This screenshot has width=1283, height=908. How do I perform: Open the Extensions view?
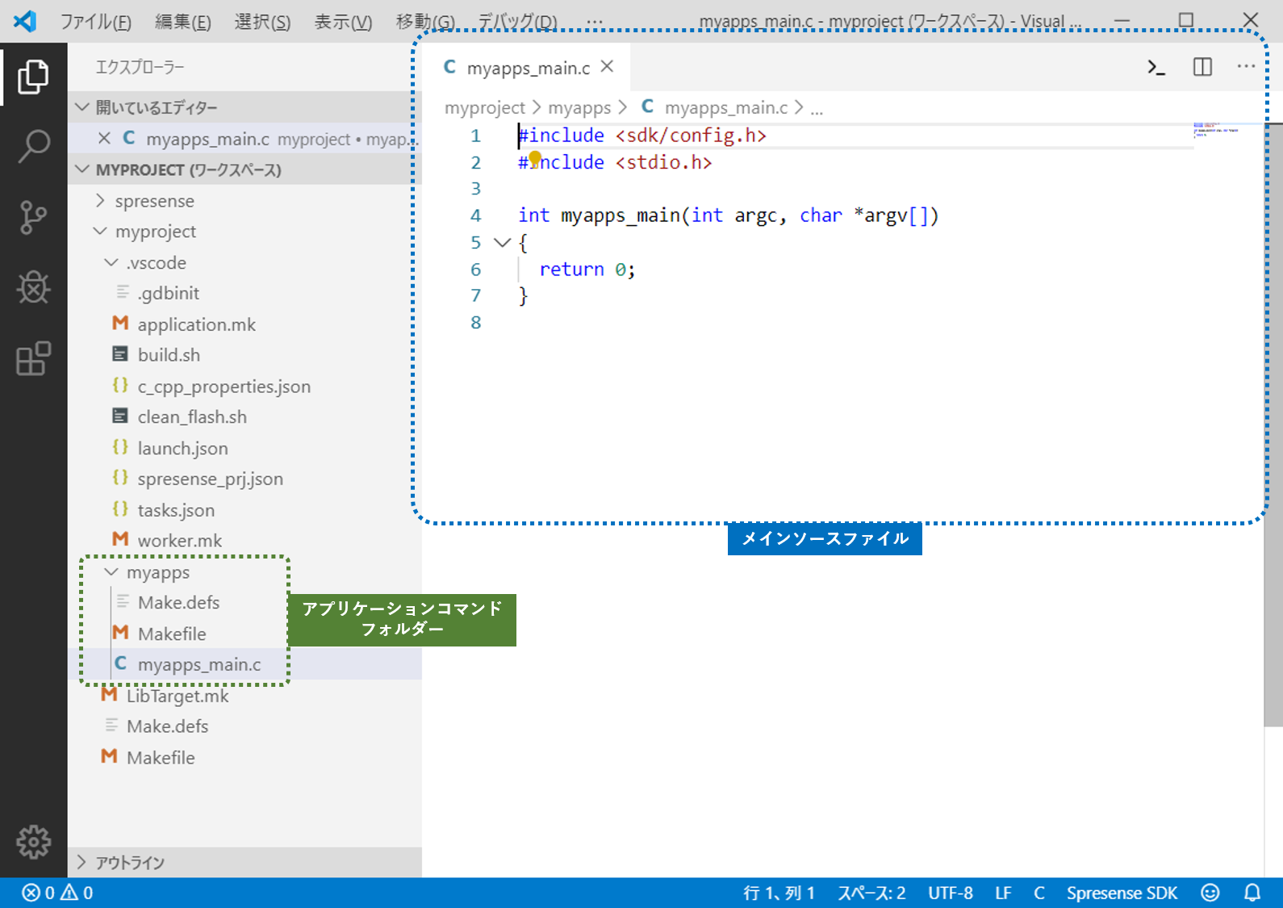click(x=33, y=358)
